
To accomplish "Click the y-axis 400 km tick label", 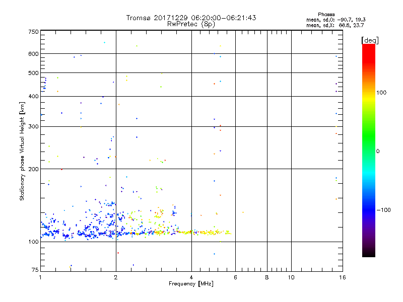I will [x=33, y=97].
